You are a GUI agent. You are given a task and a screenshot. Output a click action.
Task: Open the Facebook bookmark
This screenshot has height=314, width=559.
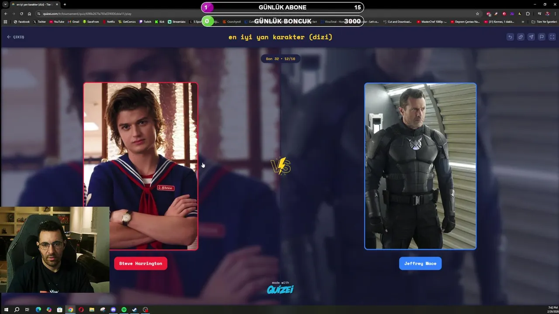pos(22,21)
